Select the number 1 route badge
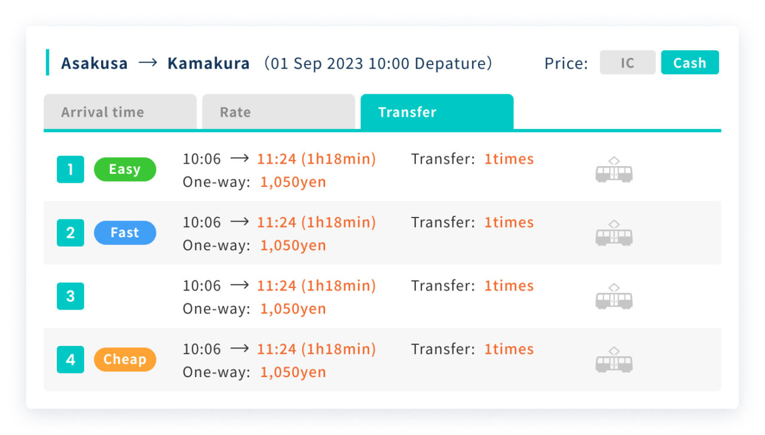The width and height of the screenshot is (765, 435). (71, 170)
